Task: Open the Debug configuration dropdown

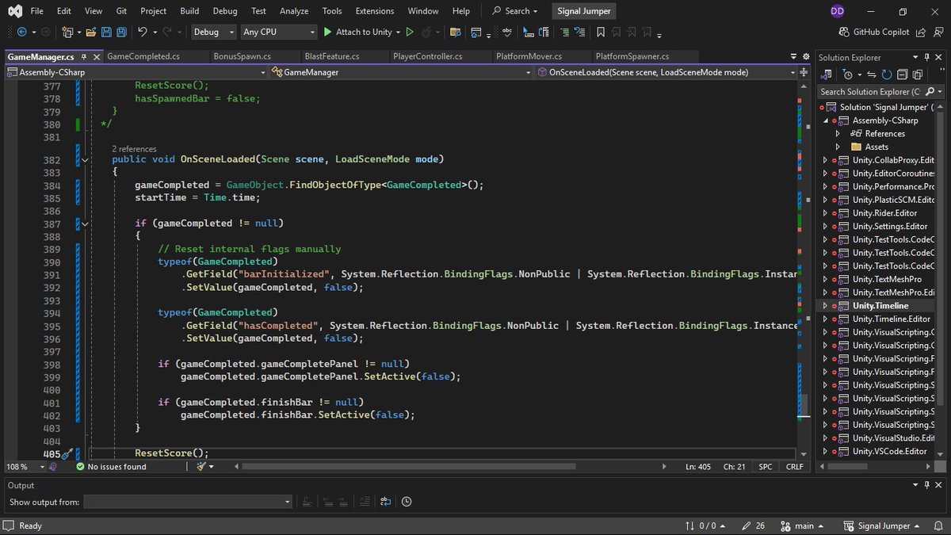Action: pos(214,32)
